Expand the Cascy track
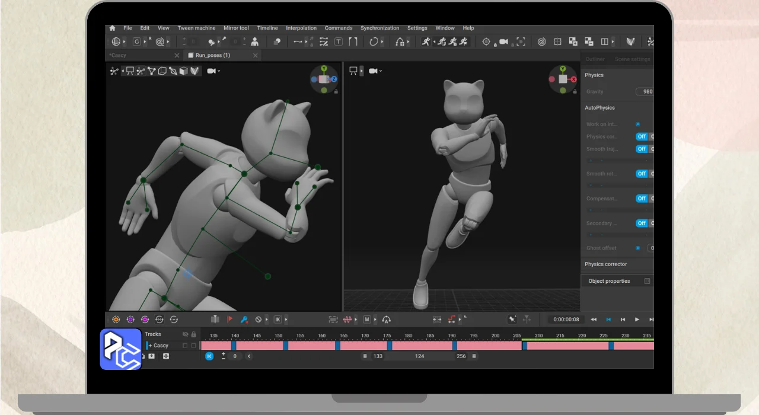Screen dimensions: 759x415 150,346
